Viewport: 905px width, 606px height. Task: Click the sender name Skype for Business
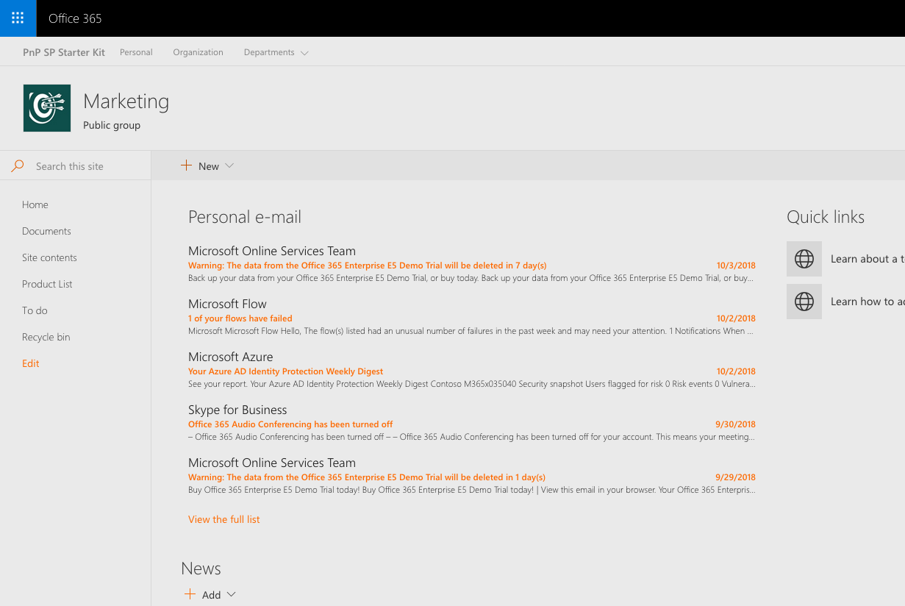point(237,410)
